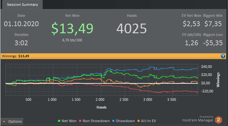Click the Hold'em Manager 2 logo icon
The image size is (228, 126).
point(219,120)
